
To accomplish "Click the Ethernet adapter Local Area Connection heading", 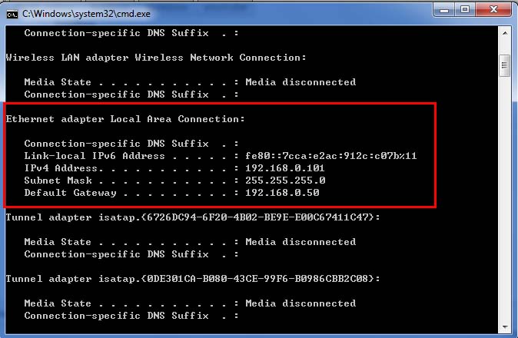I will (125, 119).
